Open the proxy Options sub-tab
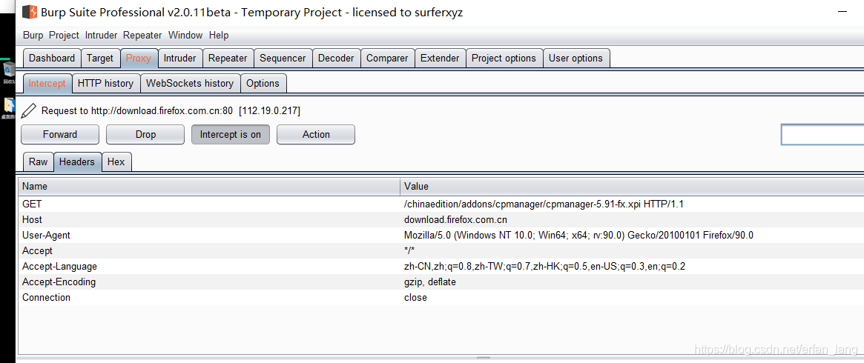 [263, 84]
